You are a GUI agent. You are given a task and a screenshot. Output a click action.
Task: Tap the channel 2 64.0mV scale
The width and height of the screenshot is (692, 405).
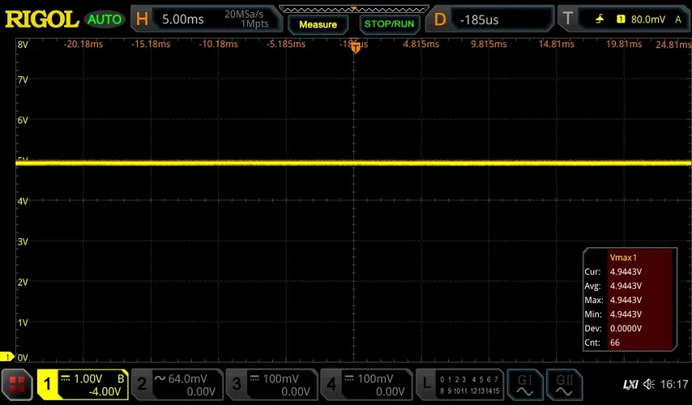pos(187,378)
